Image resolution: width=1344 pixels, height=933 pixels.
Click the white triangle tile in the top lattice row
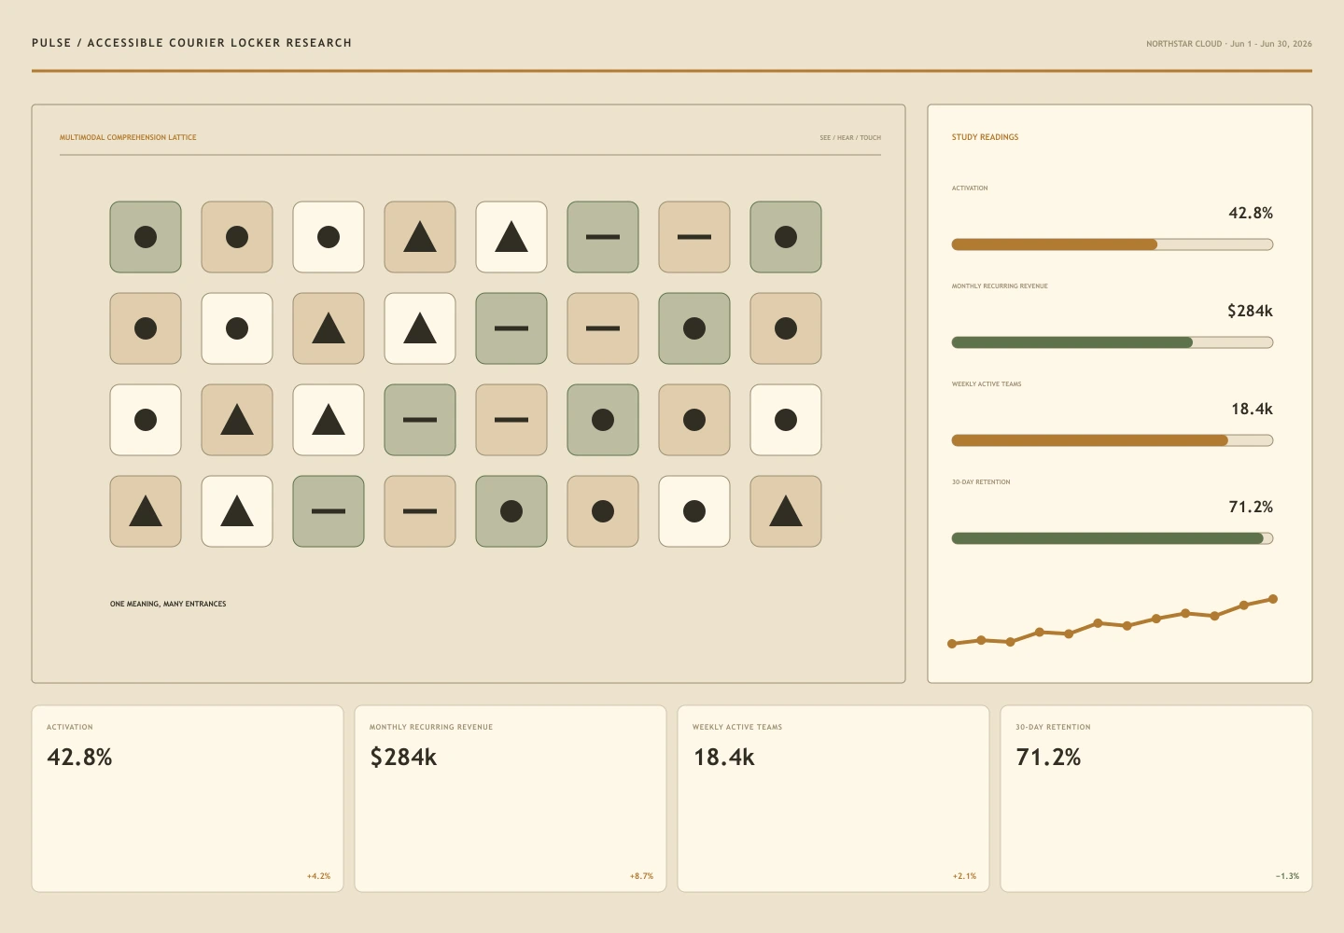pos(511,237)
